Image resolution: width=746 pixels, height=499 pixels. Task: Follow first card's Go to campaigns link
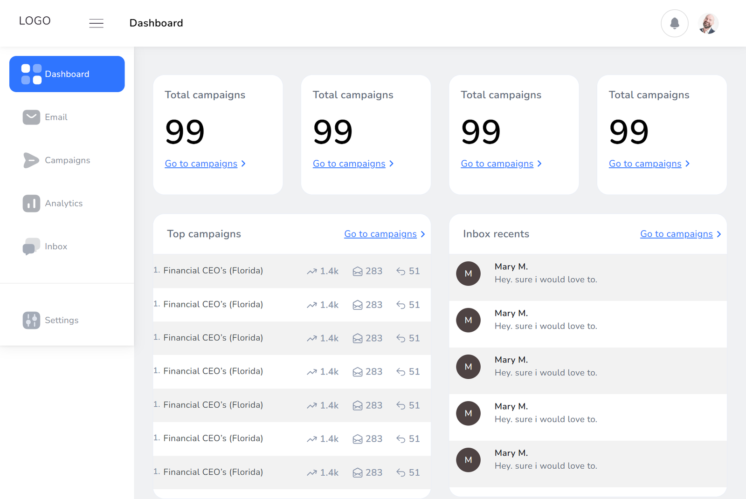point(201,164)
